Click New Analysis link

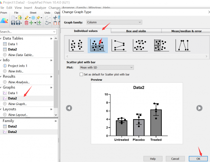point(19,82)
